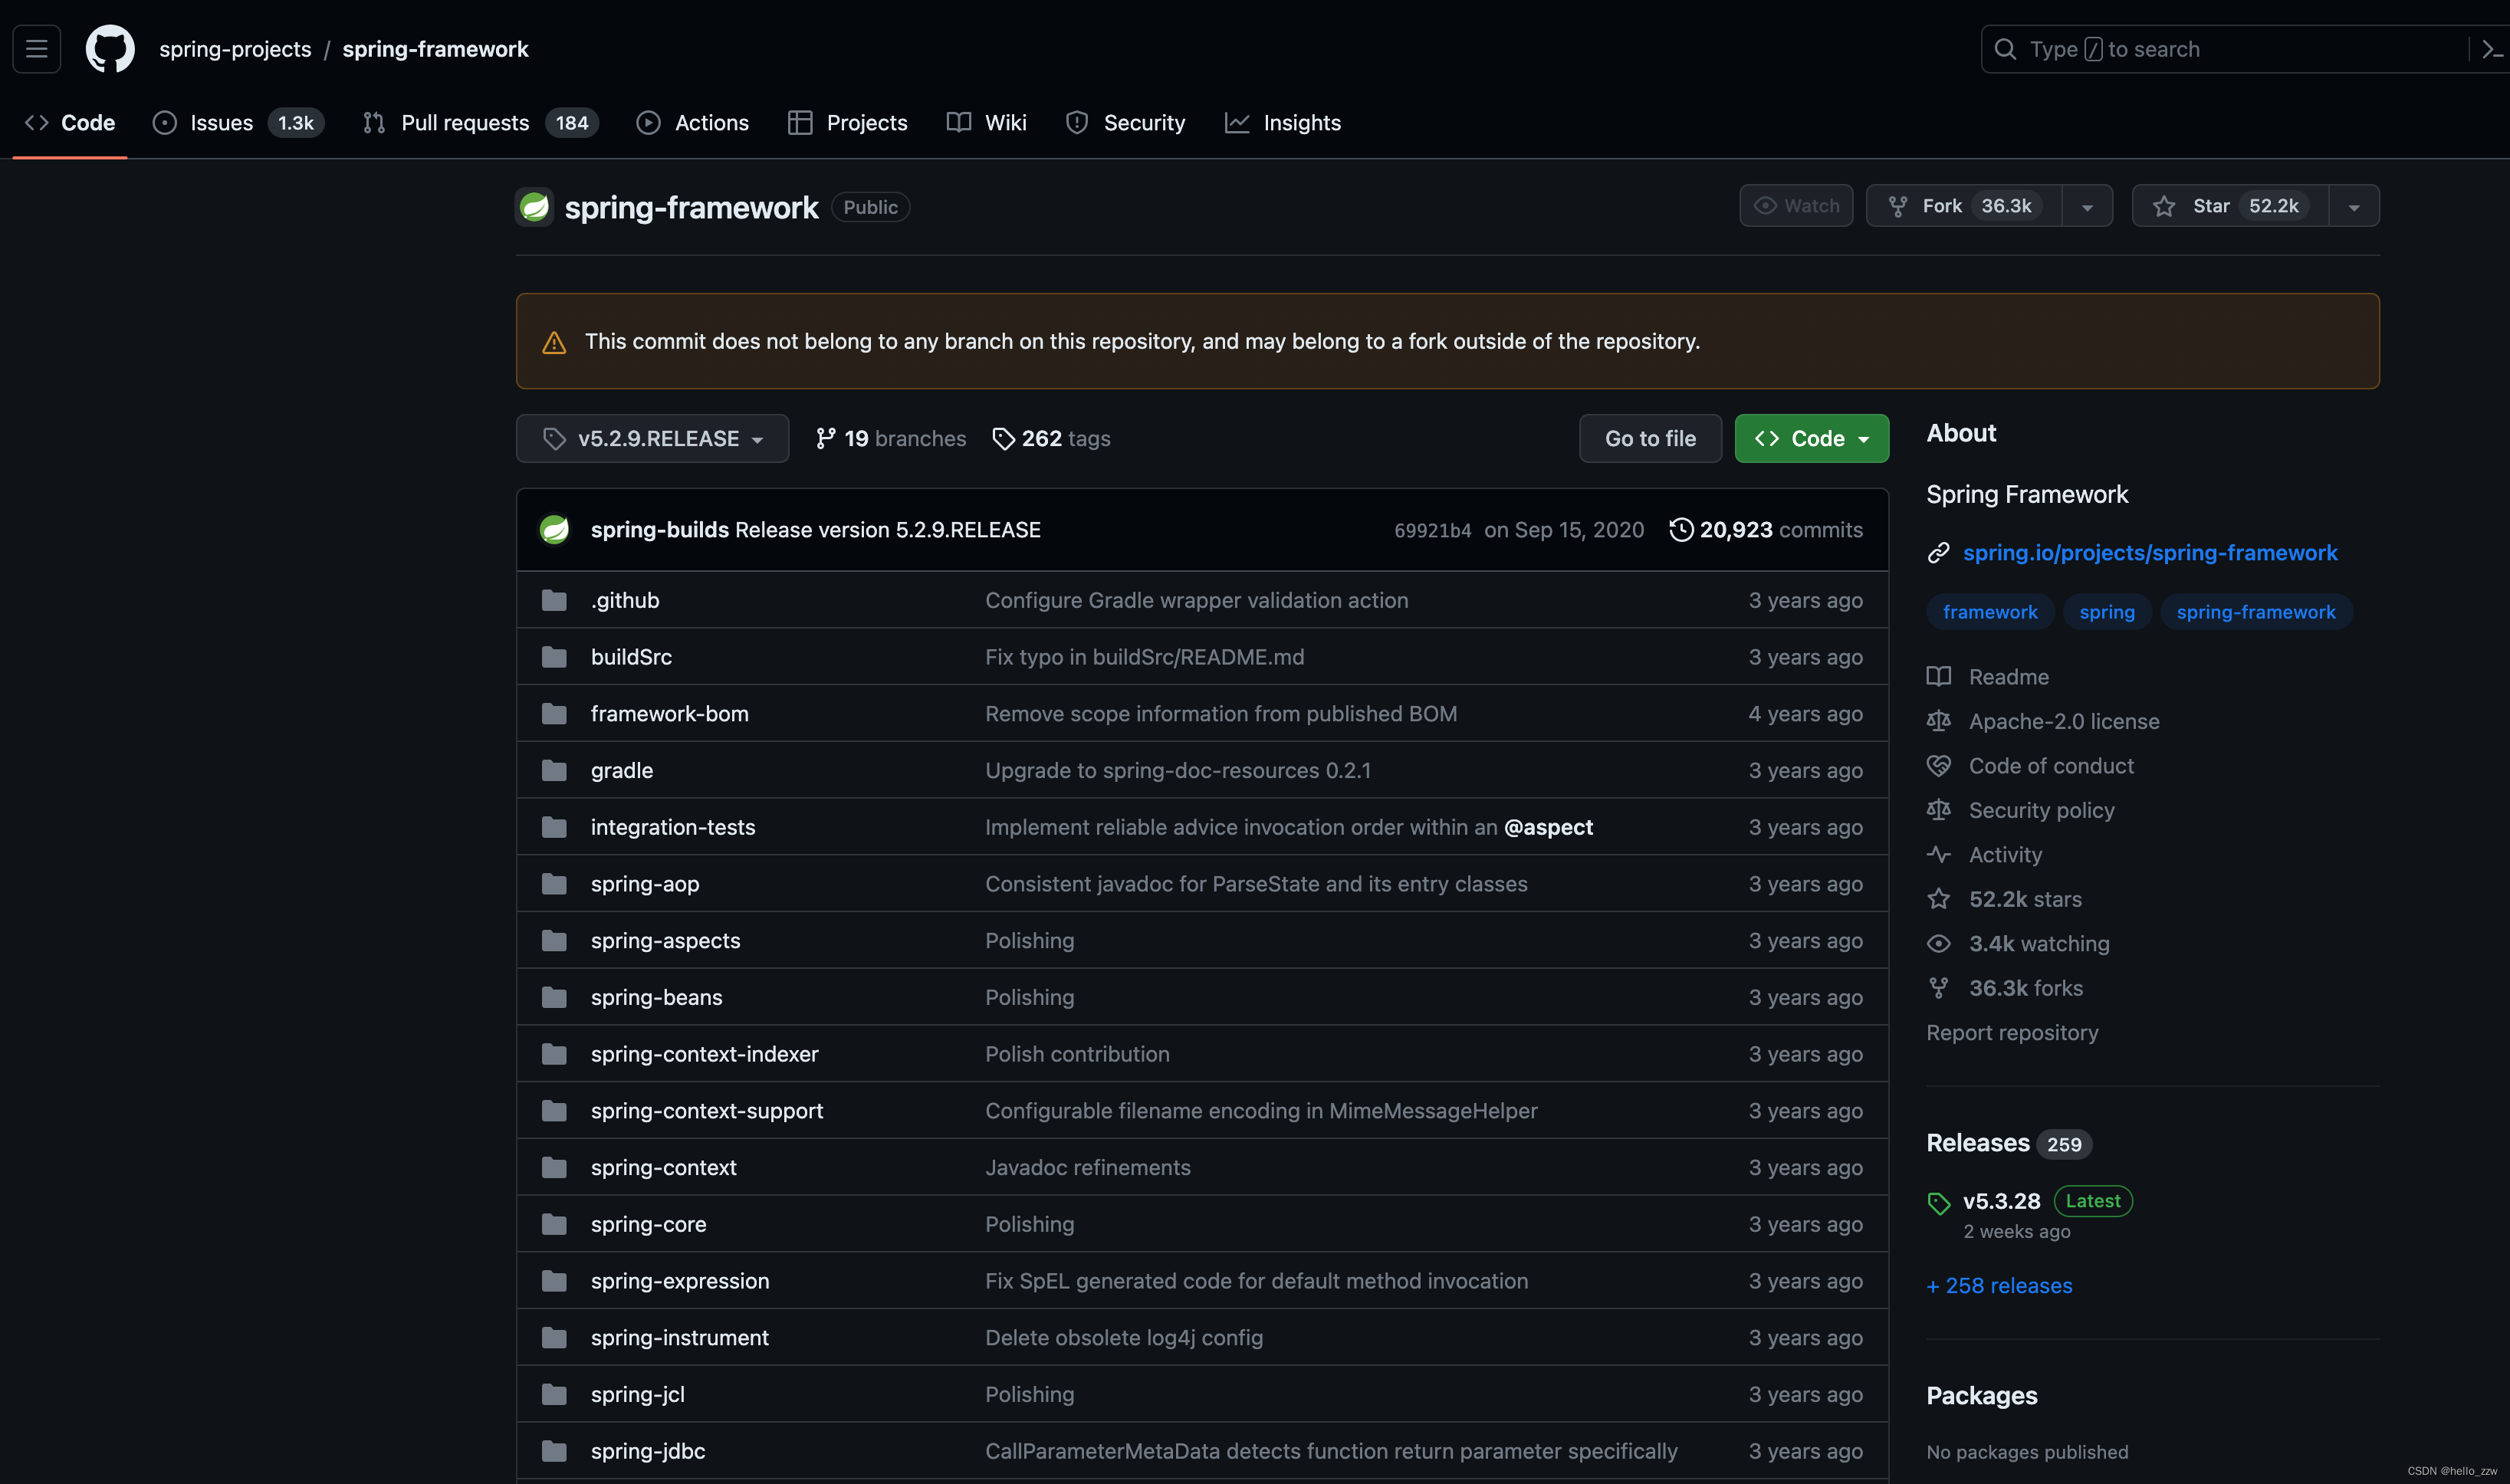Click the spring-framework topic tag
Viewport: 2510px width, 1484px height.
(x=2256, y=612)
